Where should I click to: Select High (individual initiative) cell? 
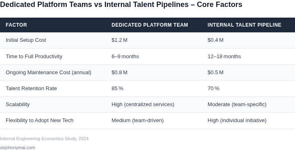(237, 120)
